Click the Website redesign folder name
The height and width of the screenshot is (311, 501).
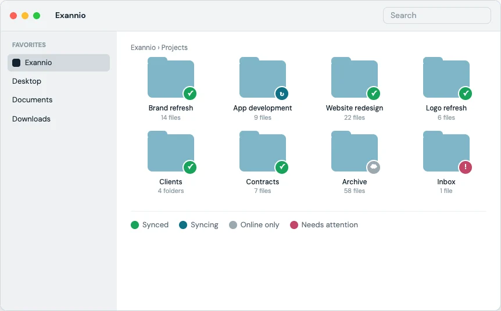(355, 108)
